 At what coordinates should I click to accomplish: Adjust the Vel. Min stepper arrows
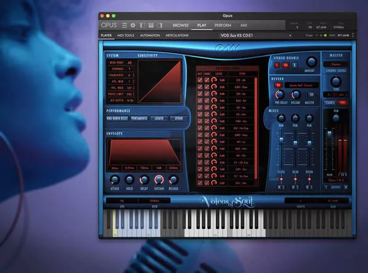tap(134, 81)
